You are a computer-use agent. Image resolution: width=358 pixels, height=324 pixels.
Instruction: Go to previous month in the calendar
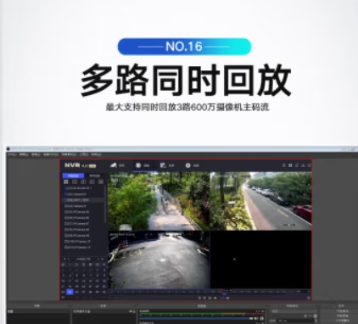(68, 259)
